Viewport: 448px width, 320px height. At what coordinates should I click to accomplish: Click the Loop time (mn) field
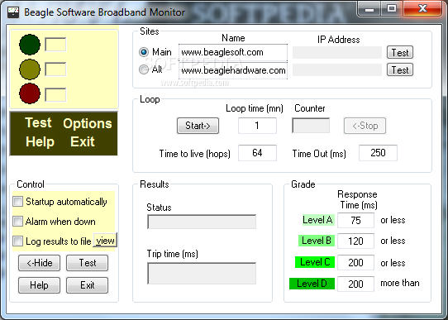coord(257,126)
